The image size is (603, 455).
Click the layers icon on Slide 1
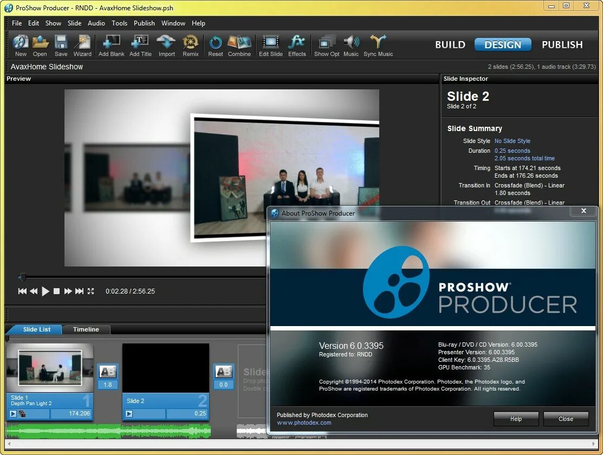pyautogui.click(x=22, y=414)
